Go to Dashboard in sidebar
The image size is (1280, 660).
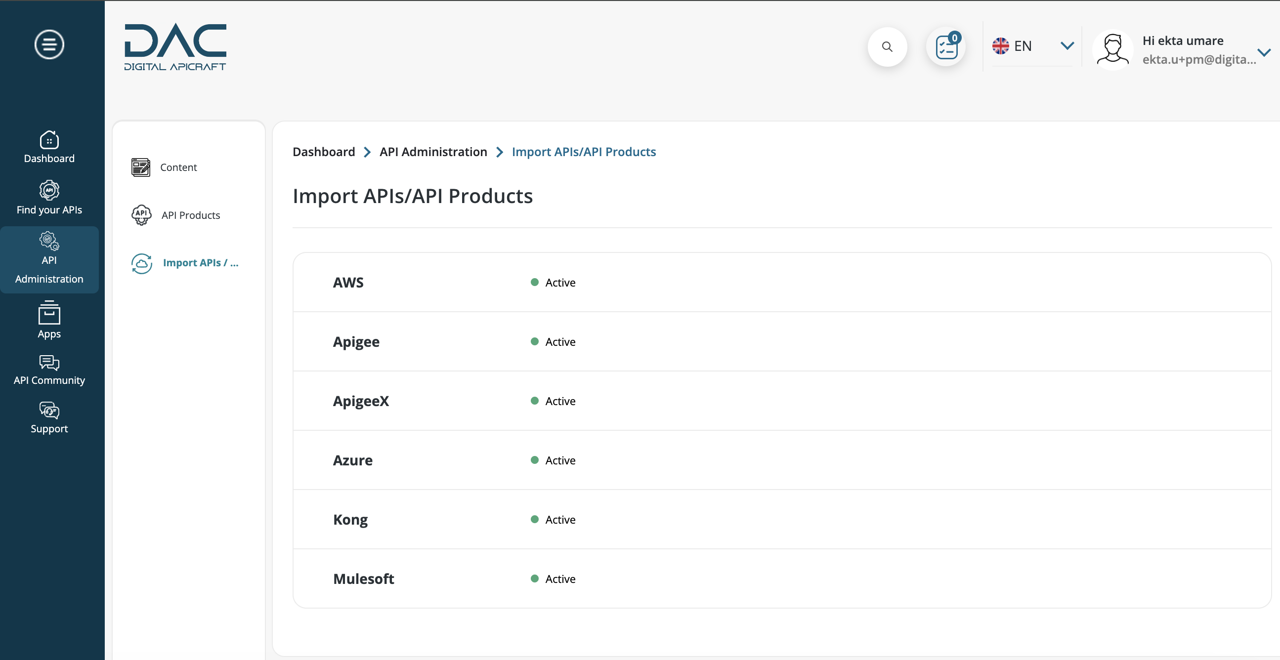tap(49, 147)
